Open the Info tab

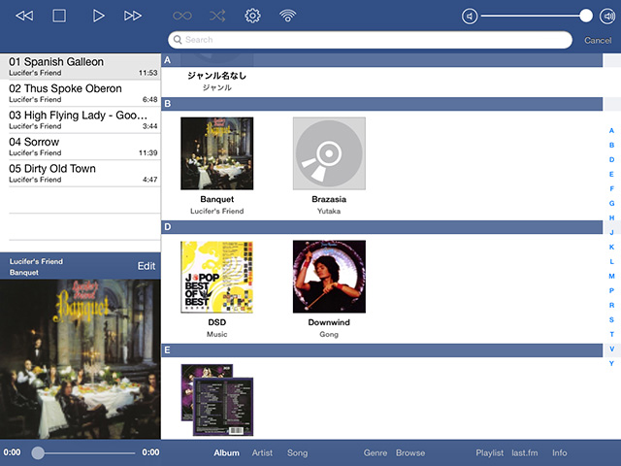559,452
